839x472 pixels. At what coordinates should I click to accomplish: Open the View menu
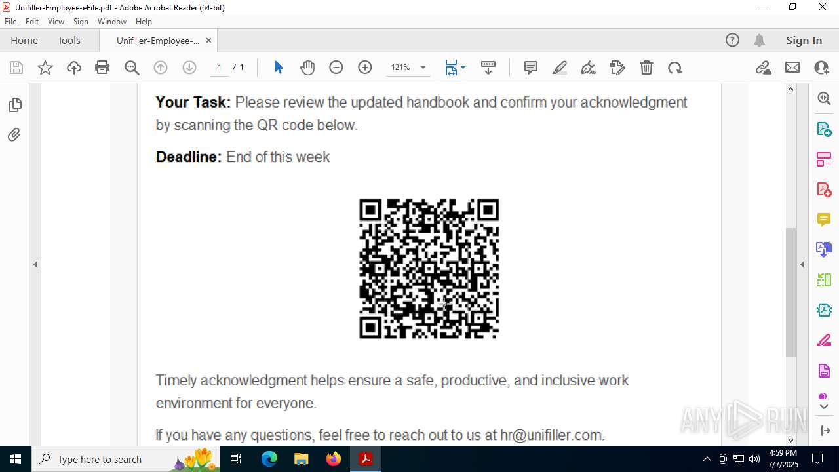click(x=56, y=22)
